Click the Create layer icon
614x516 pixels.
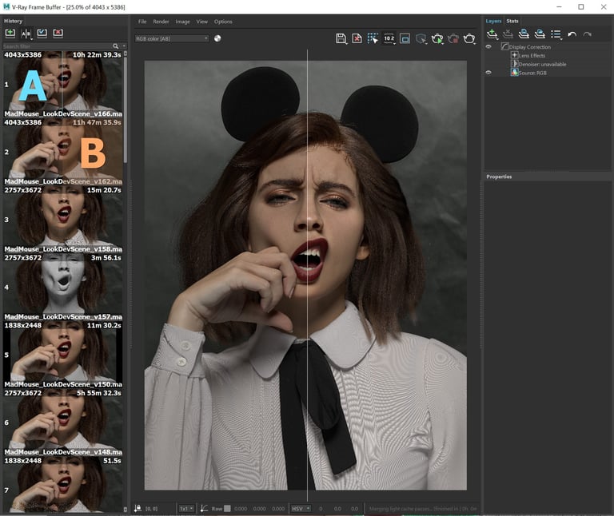tap(492, 34)
